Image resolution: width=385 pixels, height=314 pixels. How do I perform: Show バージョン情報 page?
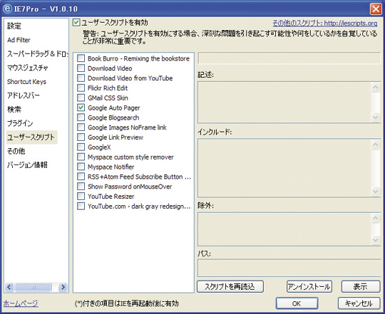point(27,165)
